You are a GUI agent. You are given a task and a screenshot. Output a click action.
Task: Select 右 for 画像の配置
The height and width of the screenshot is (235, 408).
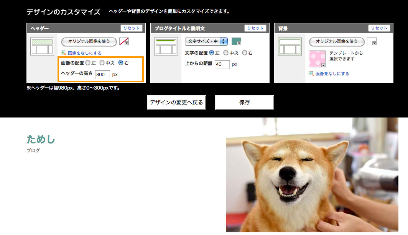click(x=121, y=63)
